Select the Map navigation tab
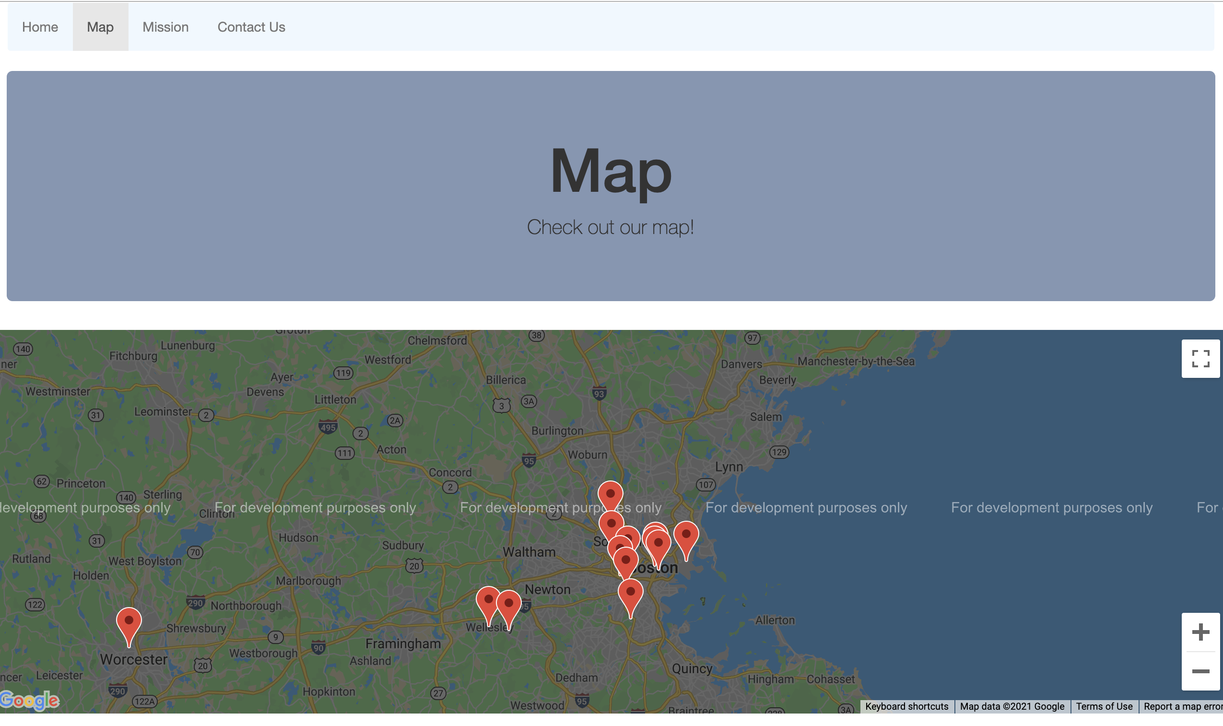The image size is (1223, 726). pyautogui.click(x=100, y=27)
